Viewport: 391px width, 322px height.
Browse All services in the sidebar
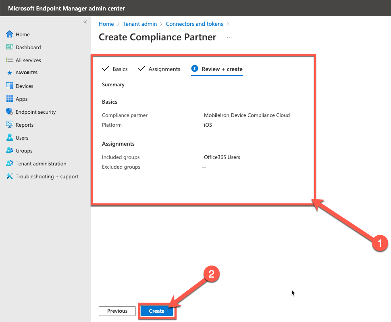pyautogui.click(x=27, y=60)
